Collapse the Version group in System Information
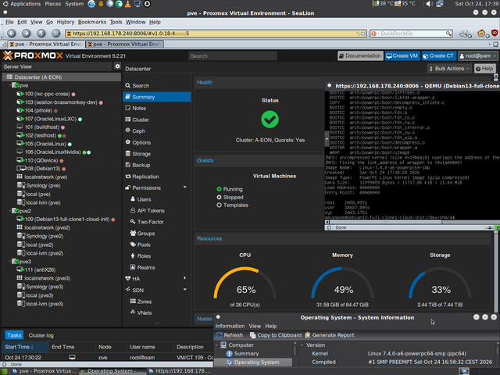The image size is (500, 375). pos(302,345)
